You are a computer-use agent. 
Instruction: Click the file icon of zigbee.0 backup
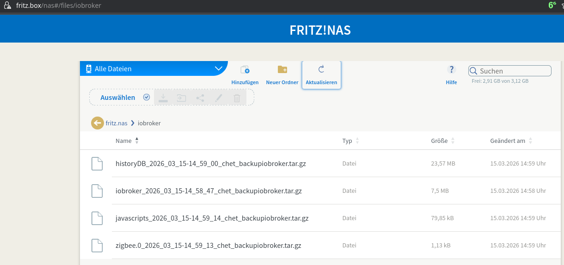click(97, 246)
